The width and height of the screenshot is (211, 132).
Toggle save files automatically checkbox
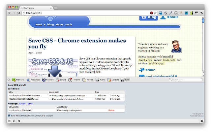pos(9,115)
